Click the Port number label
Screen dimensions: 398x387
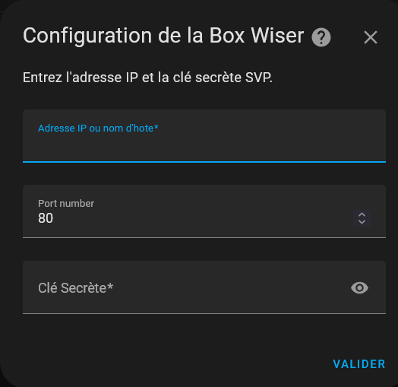click(x=66, y=203)
